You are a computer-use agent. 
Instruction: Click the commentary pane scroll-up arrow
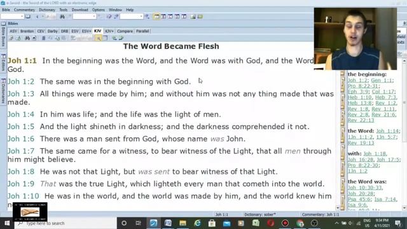[x=404, y=61]
